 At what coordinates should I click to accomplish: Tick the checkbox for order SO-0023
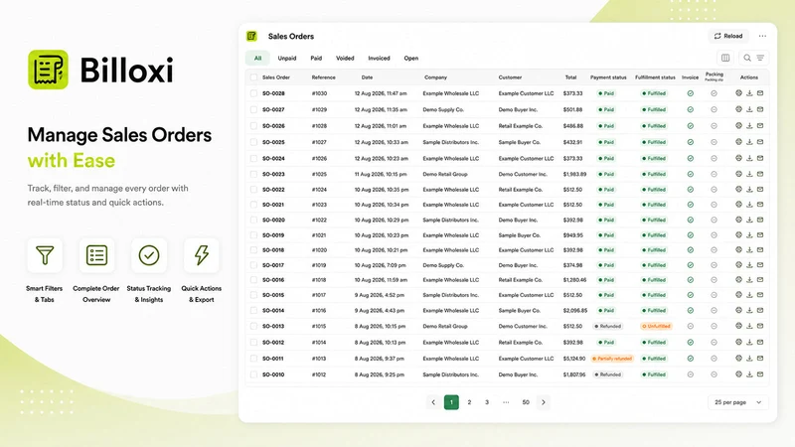(253, 174)
